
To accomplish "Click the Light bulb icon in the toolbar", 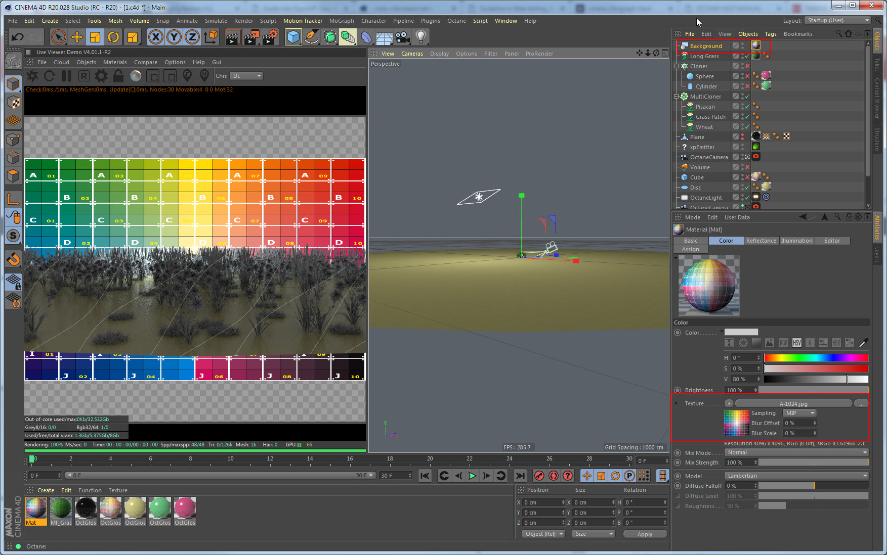I will click(x=420, y=37).
